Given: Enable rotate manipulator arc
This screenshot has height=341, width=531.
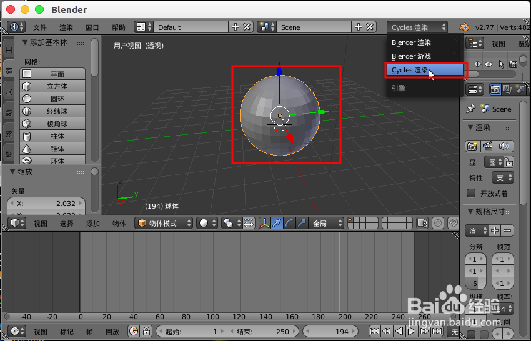Looking at the screenshot, I should 289,223.
